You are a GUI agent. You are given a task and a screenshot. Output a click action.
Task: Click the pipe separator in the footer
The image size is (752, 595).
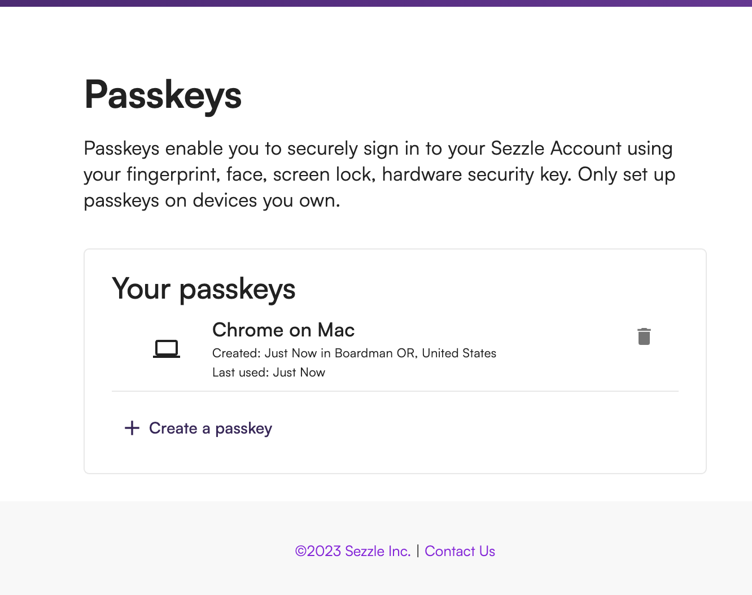[x=418, y=551]
